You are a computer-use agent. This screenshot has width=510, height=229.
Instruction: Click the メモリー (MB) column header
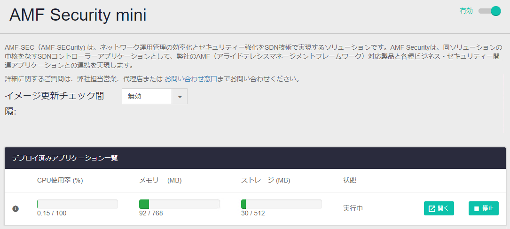pos(160,180)
